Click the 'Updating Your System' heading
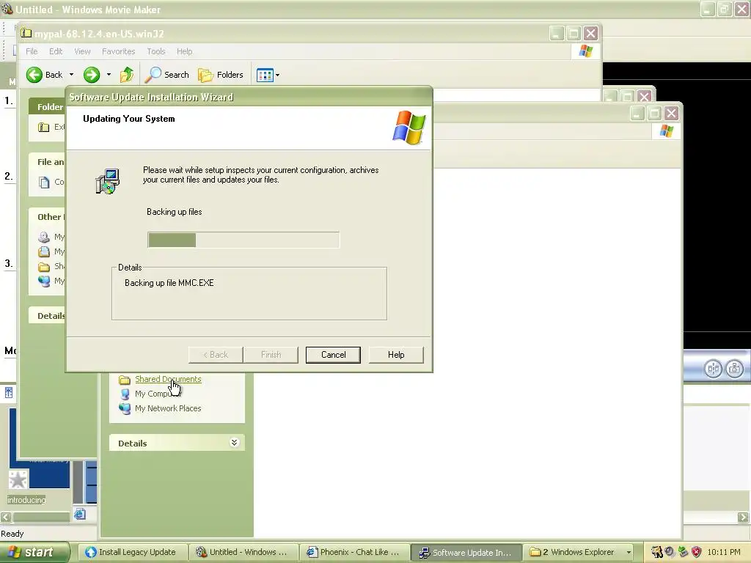Viewport: 751px width, 563px height. 129,119
